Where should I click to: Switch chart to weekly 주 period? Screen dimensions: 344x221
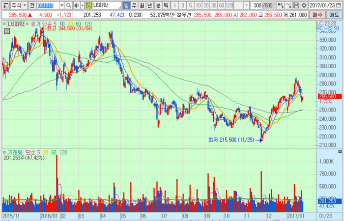click(x=134, y=5)
